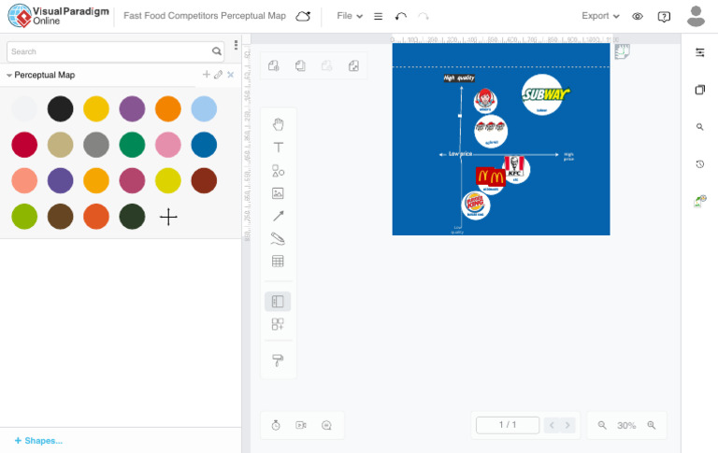Open the revision history clock icon
Viewport: 718px width, 453px height.
click(699, 163)
